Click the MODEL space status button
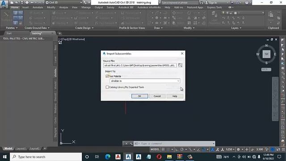 (x=155, y=149)
